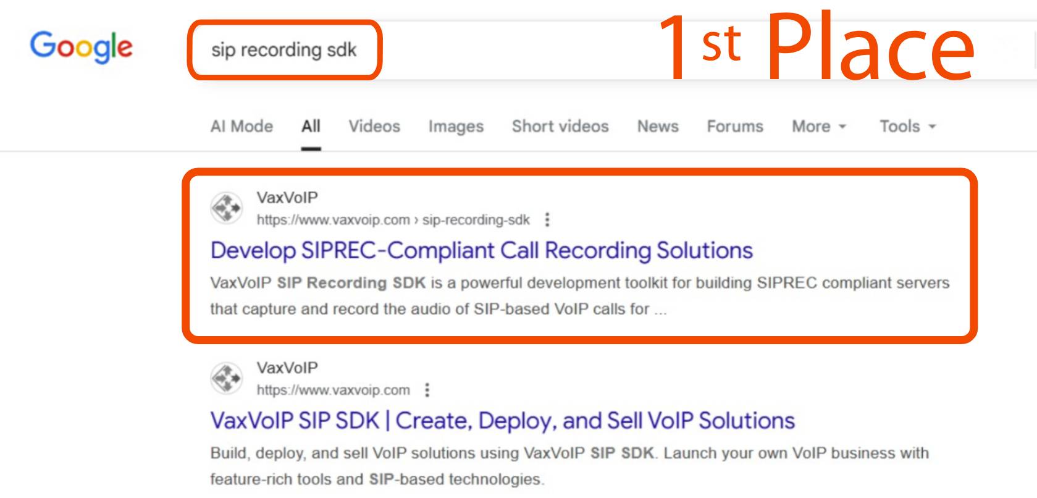Screen dimensions: 1037x498
Task: Click the Google logo
Action: [81, 47]
